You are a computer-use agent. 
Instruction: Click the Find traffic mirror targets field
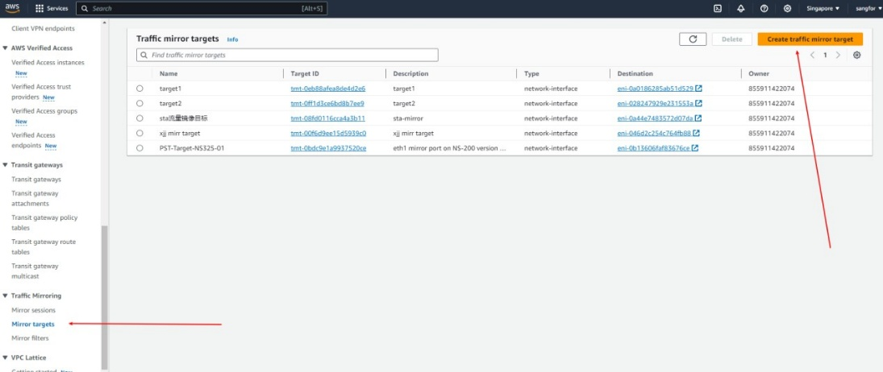(x=287, y=56)
